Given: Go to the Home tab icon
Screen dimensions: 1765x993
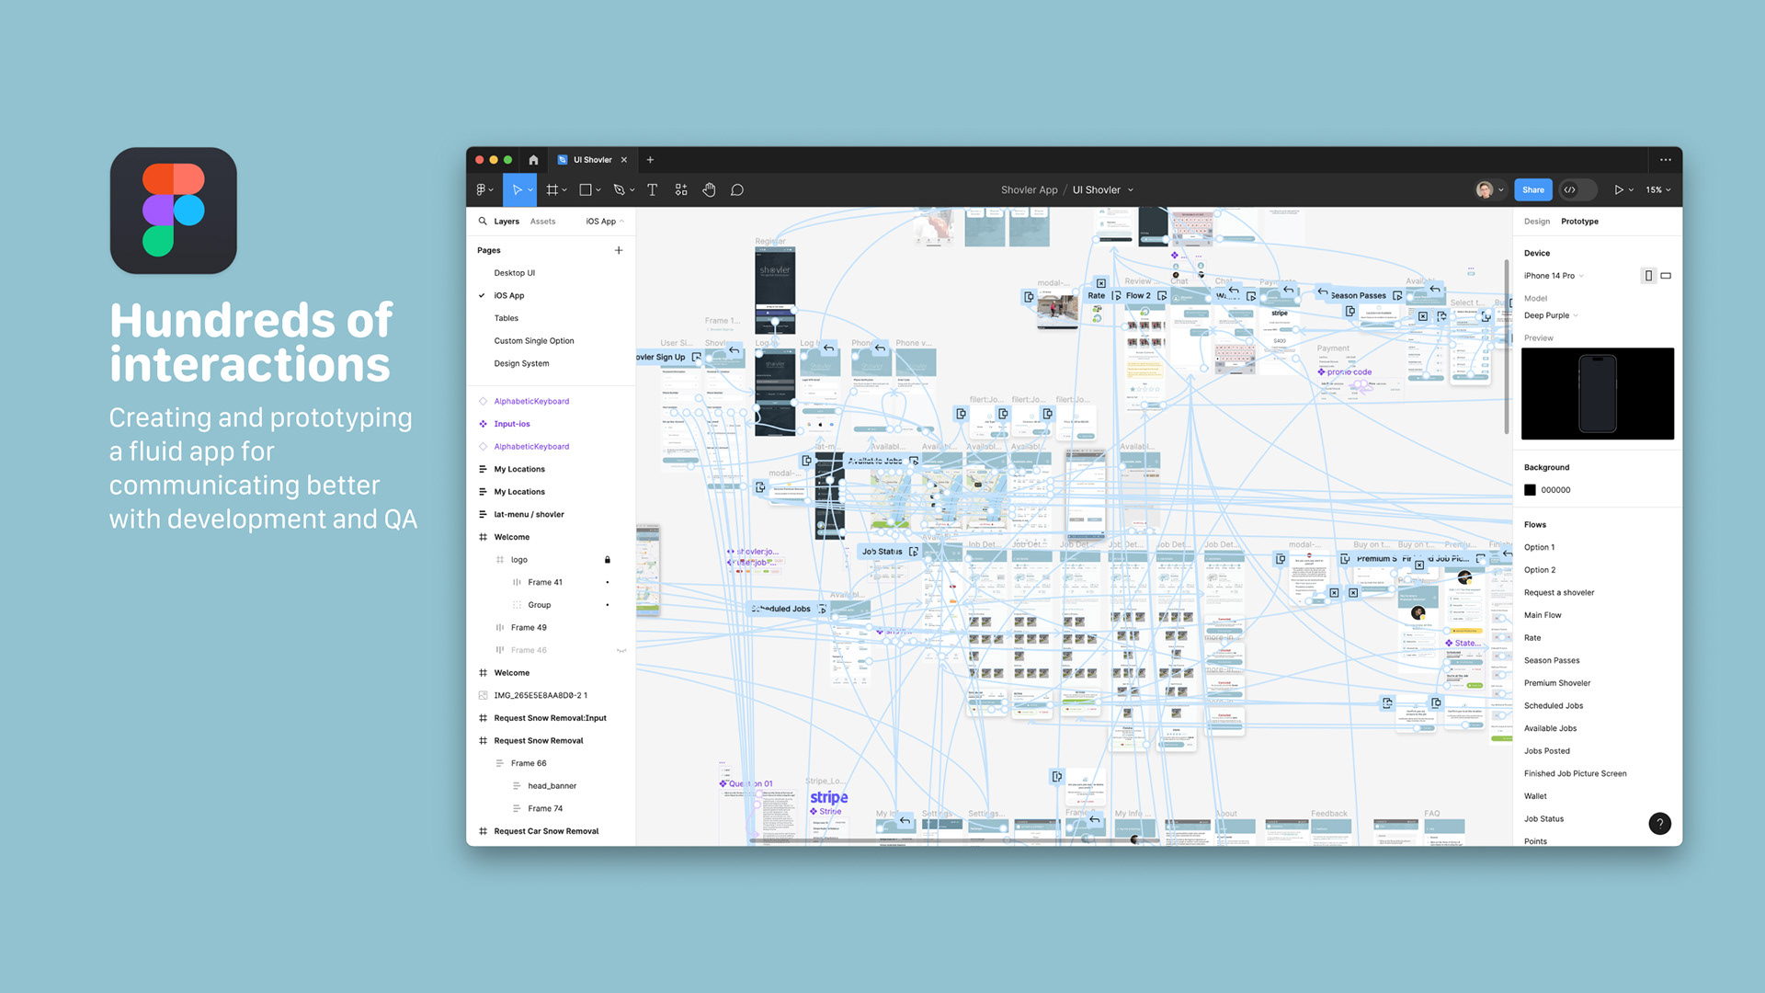Looking at the screenshot, I should (533, 160).
